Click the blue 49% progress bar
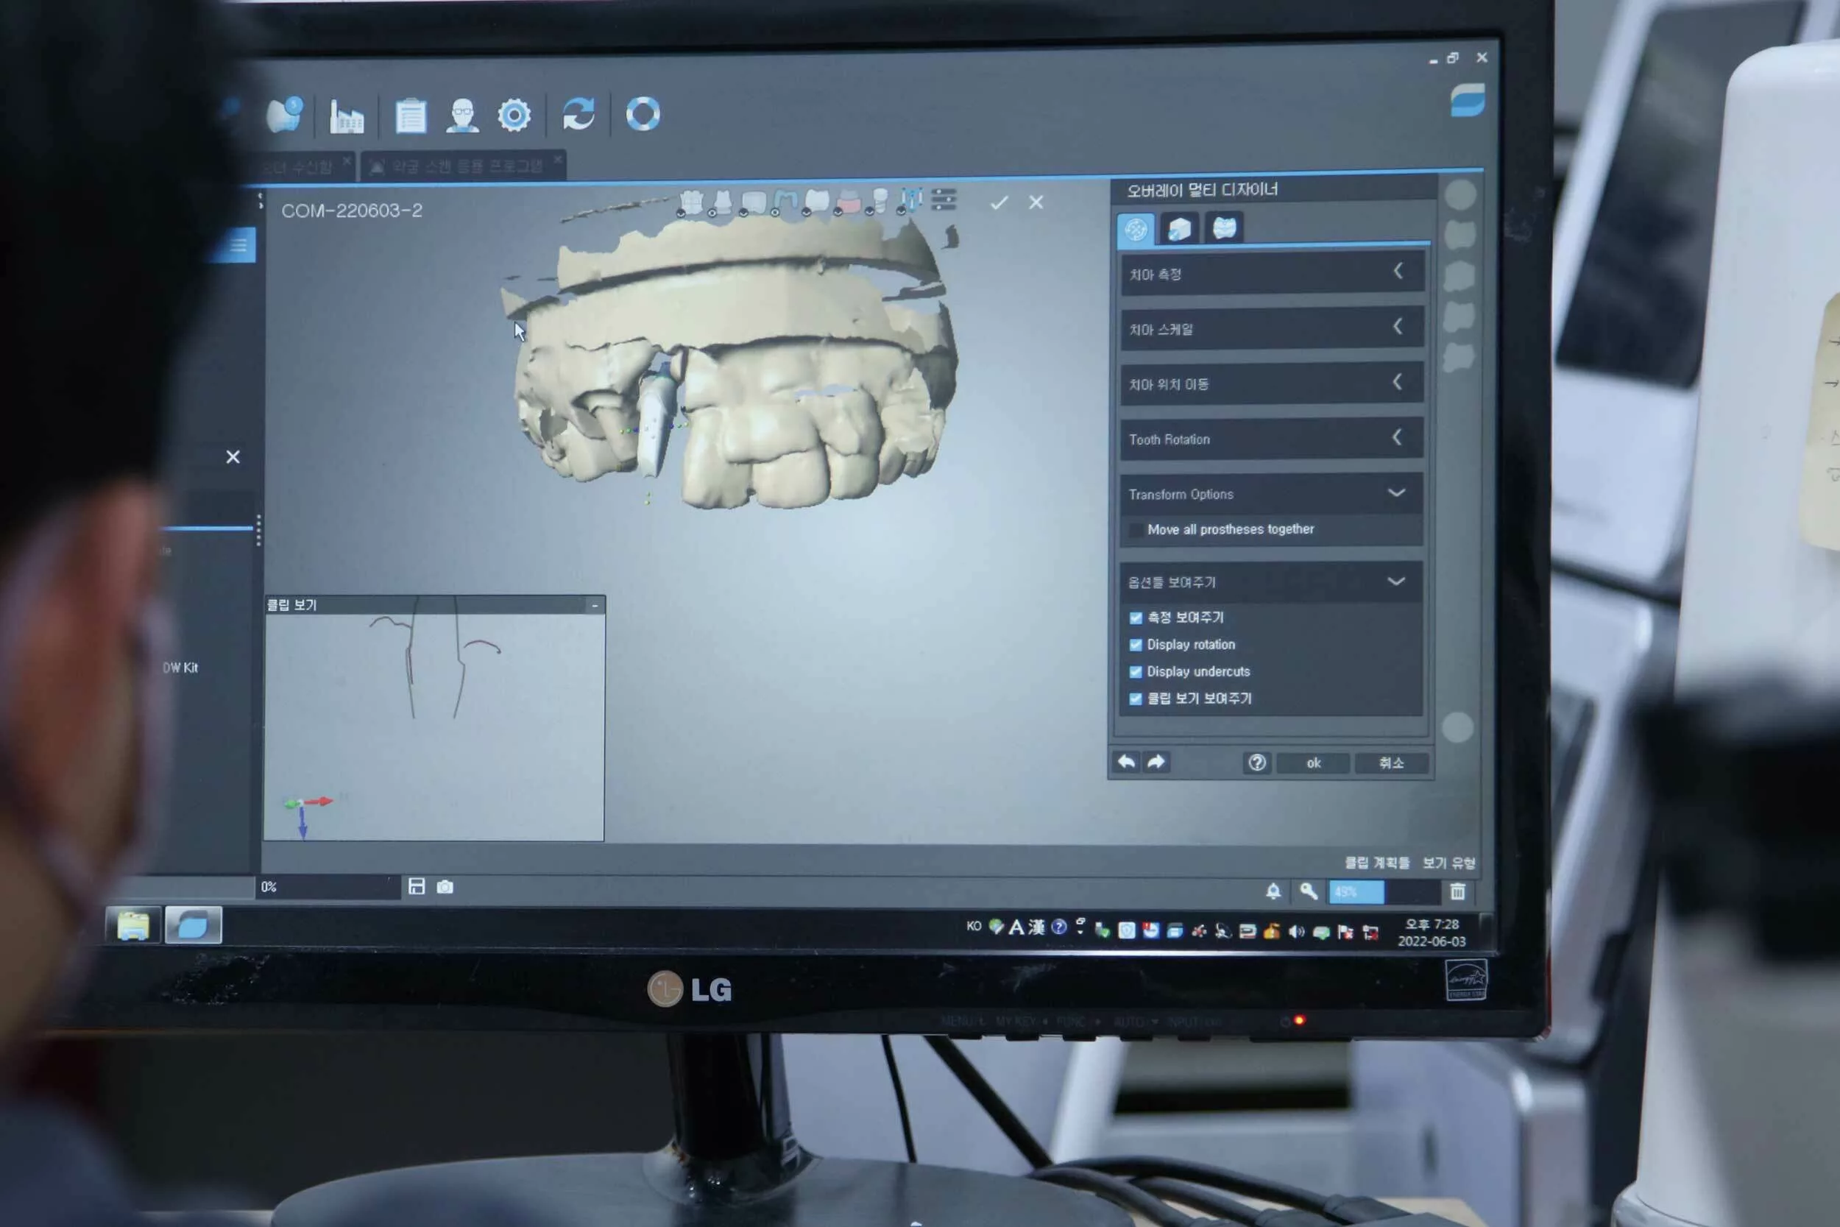Image resolution: width=1840 pixels, height=1227 pixels. pyautogui.click(x=1356, y=891)
